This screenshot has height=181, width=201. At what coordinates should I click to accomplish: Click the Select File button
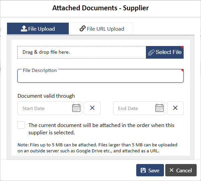(165, 52)
